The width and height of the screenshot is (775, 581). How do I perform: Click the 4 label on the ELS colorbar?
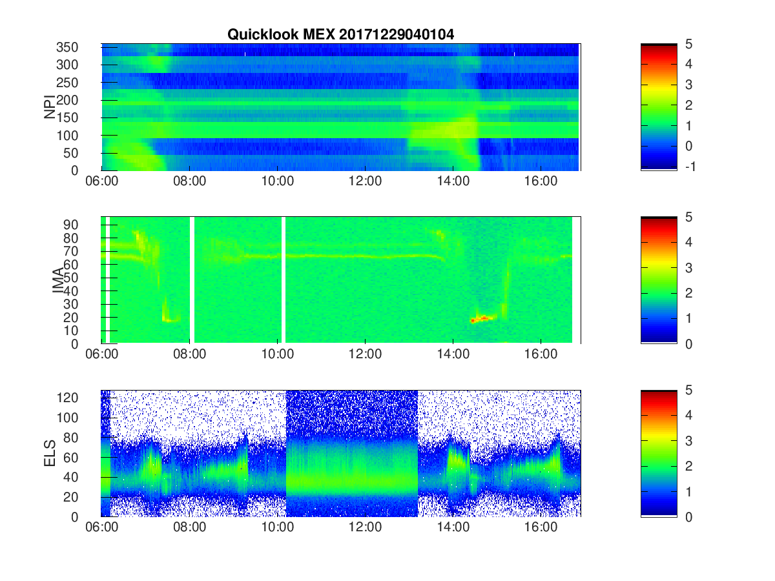point(689,415)
